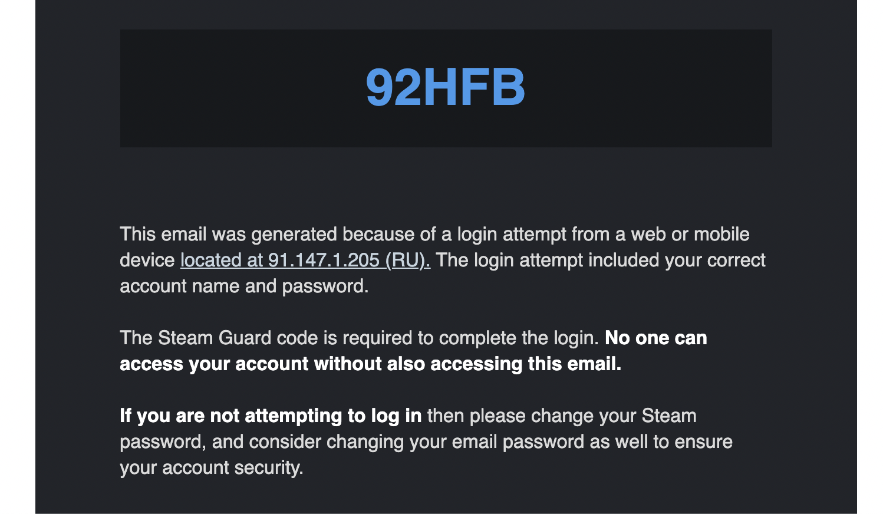Click the IP address 91.147.1.205

(x=324, y=260)
